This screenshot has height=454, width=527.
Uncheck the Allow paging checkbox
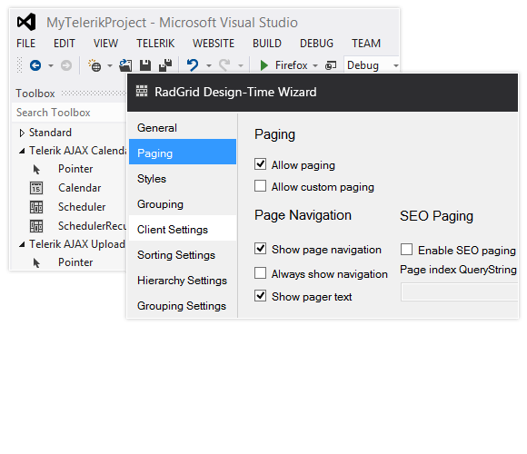click(261, 164)
